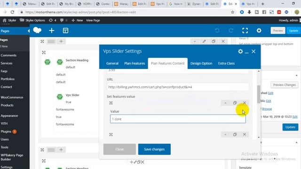Change top row column layout icon
This screenshot has width=301, height=169.
(x=51, y=41)
